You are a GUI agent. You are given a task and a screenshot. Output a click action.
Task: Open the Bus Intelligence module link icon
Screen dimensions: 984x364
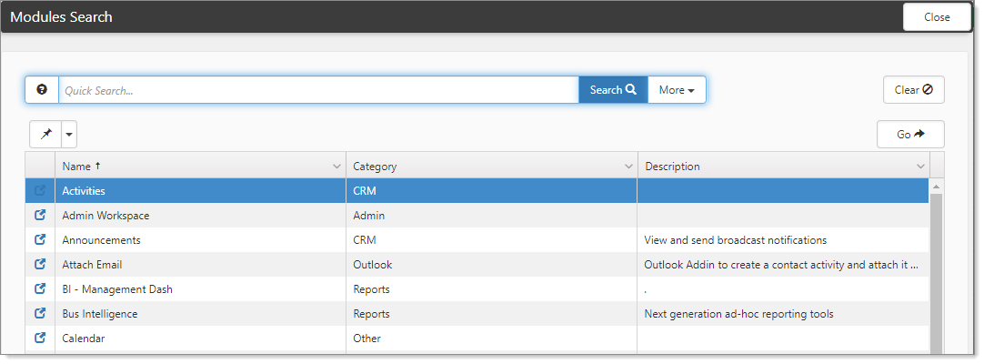(40, 313)
